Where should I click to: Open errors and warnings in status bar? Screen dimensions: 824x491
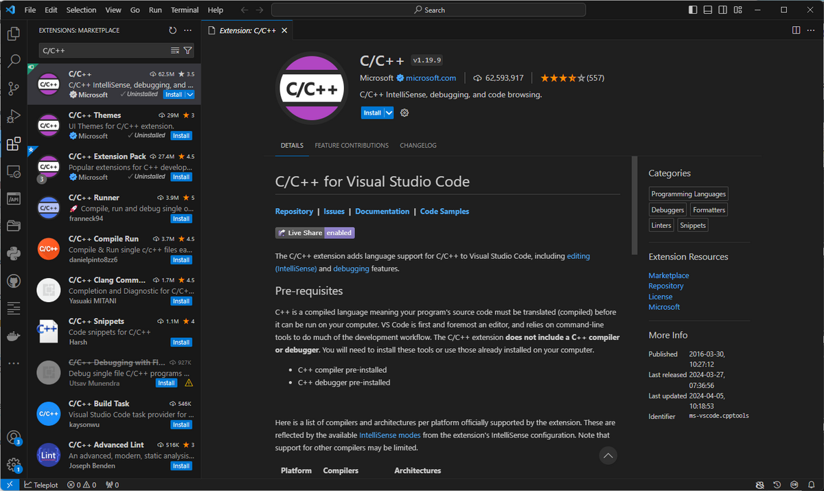pos(83,485)
